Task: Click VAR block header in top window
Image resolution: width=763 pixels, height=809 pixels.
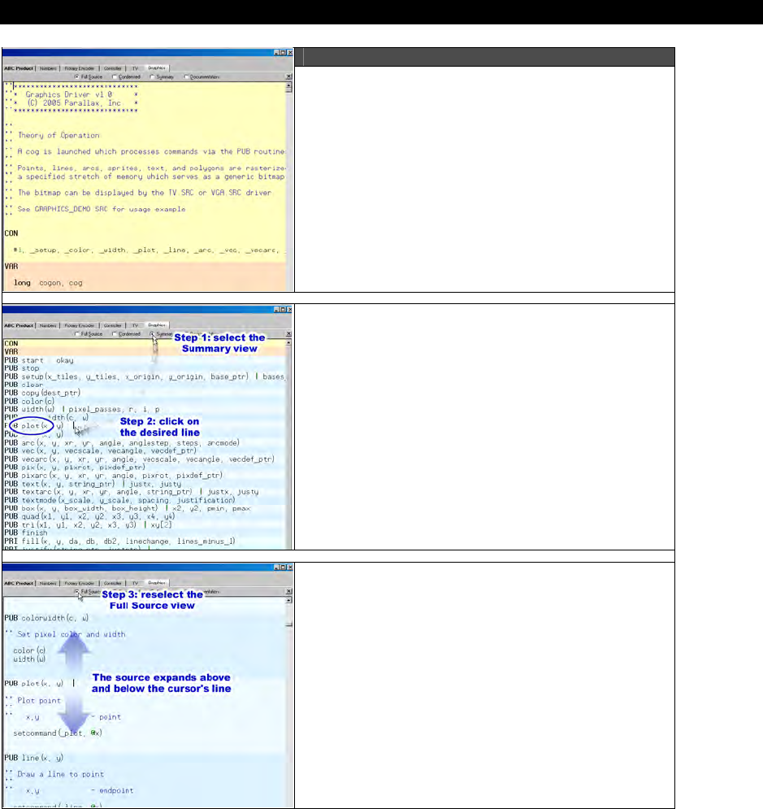Action: point(11,266)
